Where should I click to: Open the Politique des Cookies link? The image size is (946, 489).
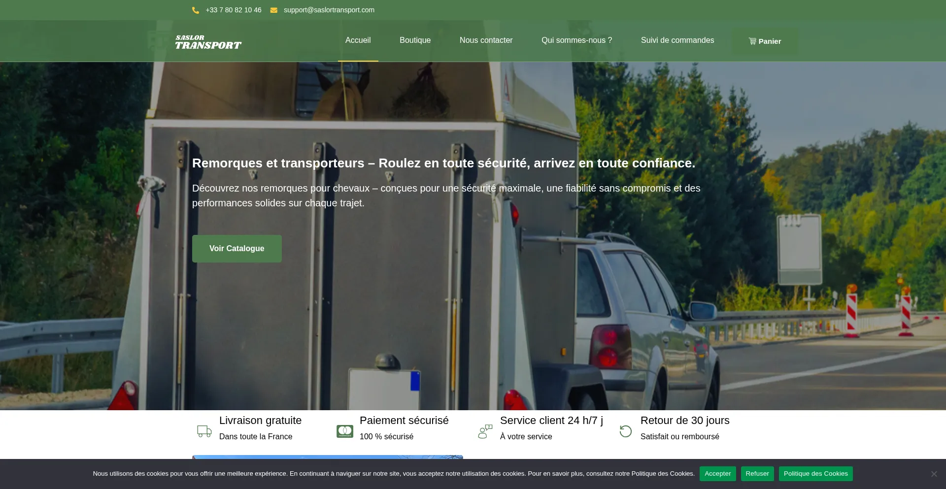click(x=815, y=473)
